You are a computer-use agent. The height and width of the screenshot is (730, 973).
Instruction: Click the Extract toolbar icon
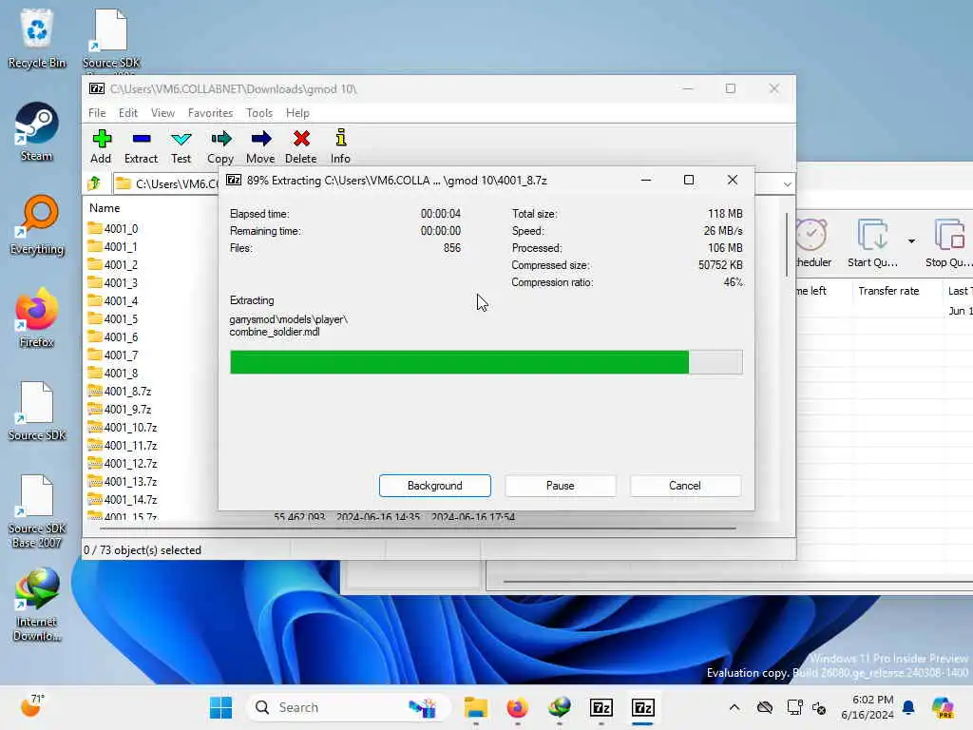(x=141, y=146)
